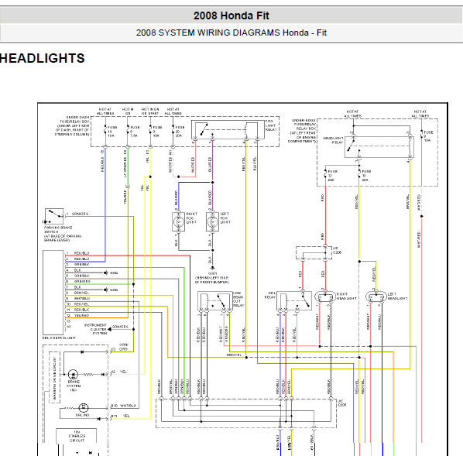Click the brake system indicator lamp symbol
This screenshot has height=456, width=463.
(73, 375)
